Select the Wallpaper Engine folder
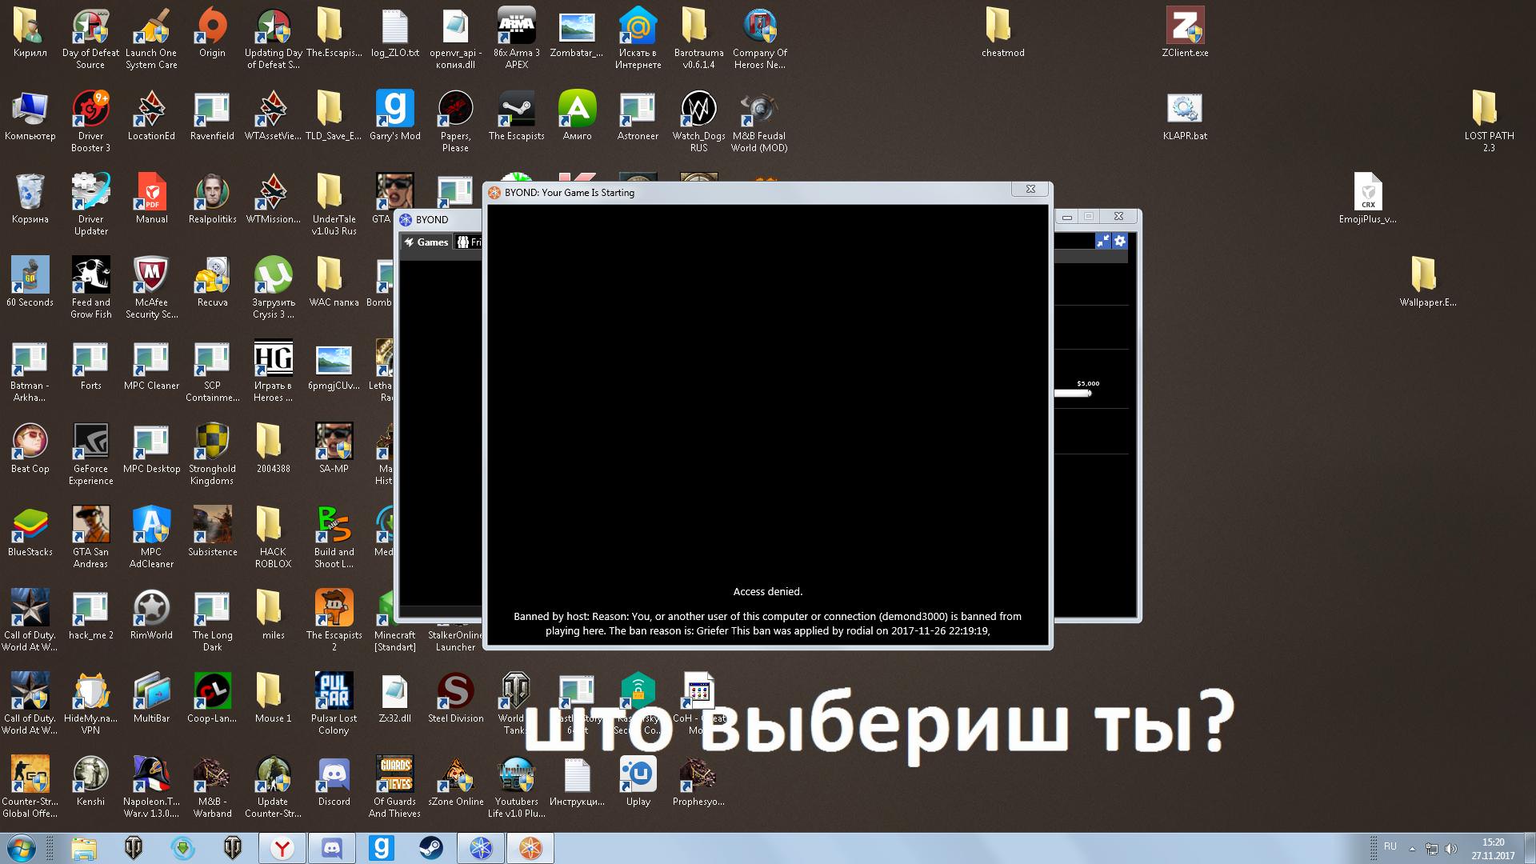1536x864 pixels. [x=1428, y=282]
